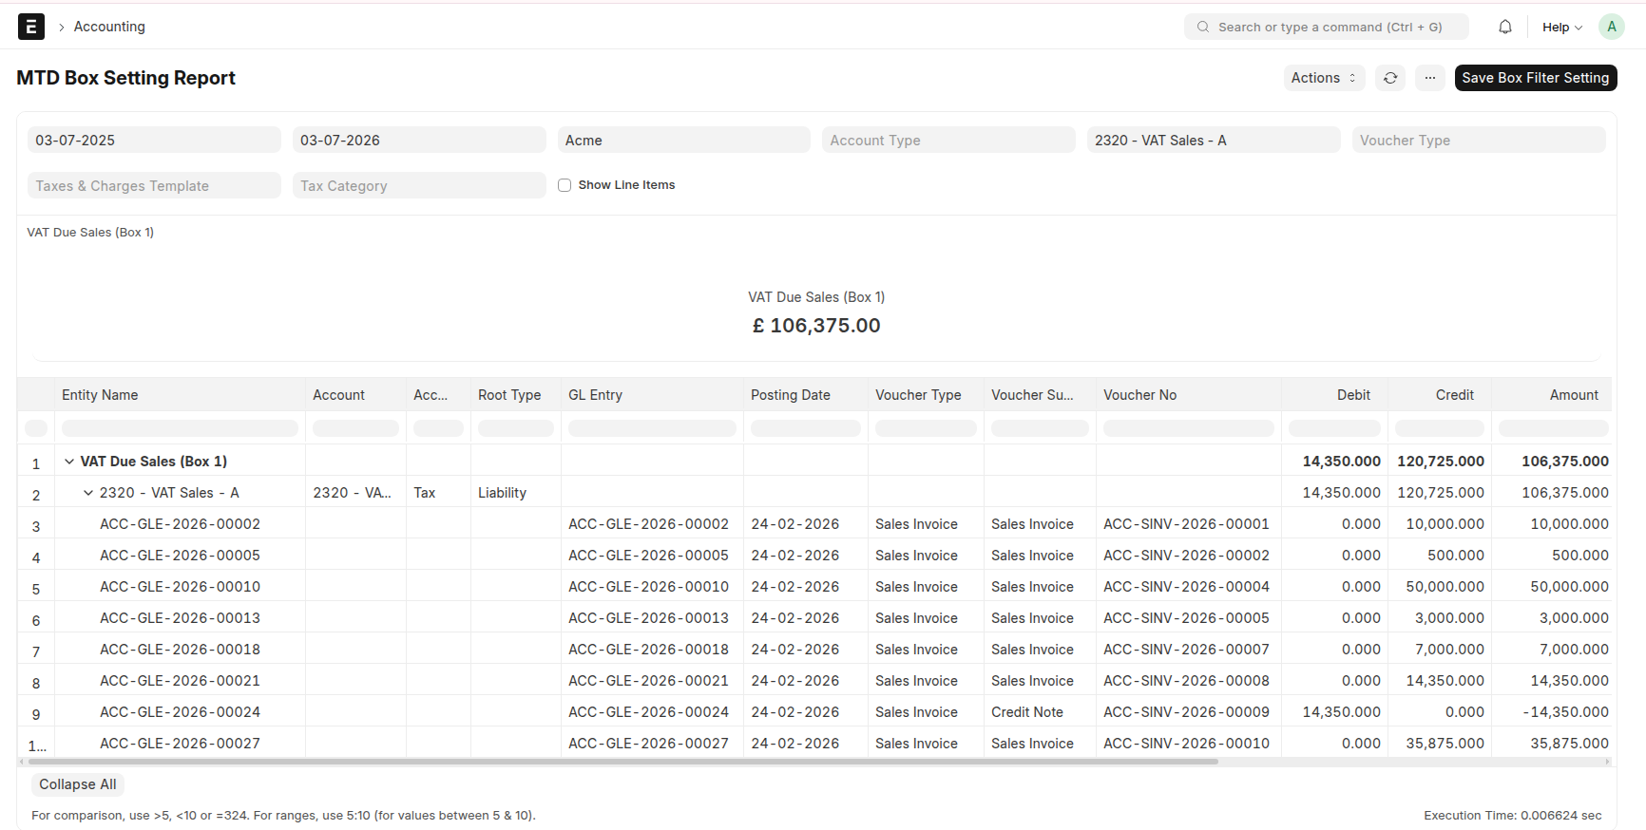Click the refresh report icon

tap(1390, 78)
